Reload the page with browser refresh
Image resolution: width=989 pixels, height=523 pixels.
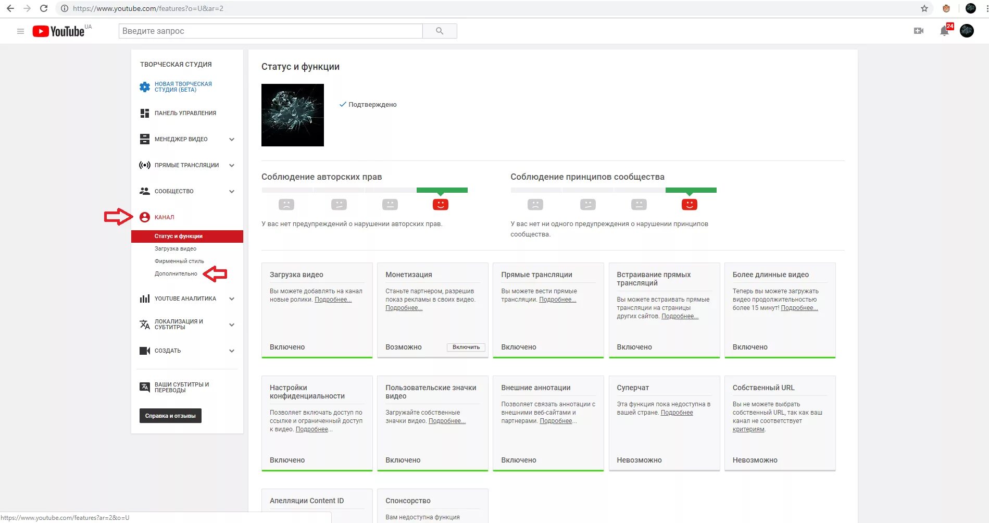point(44,8)
